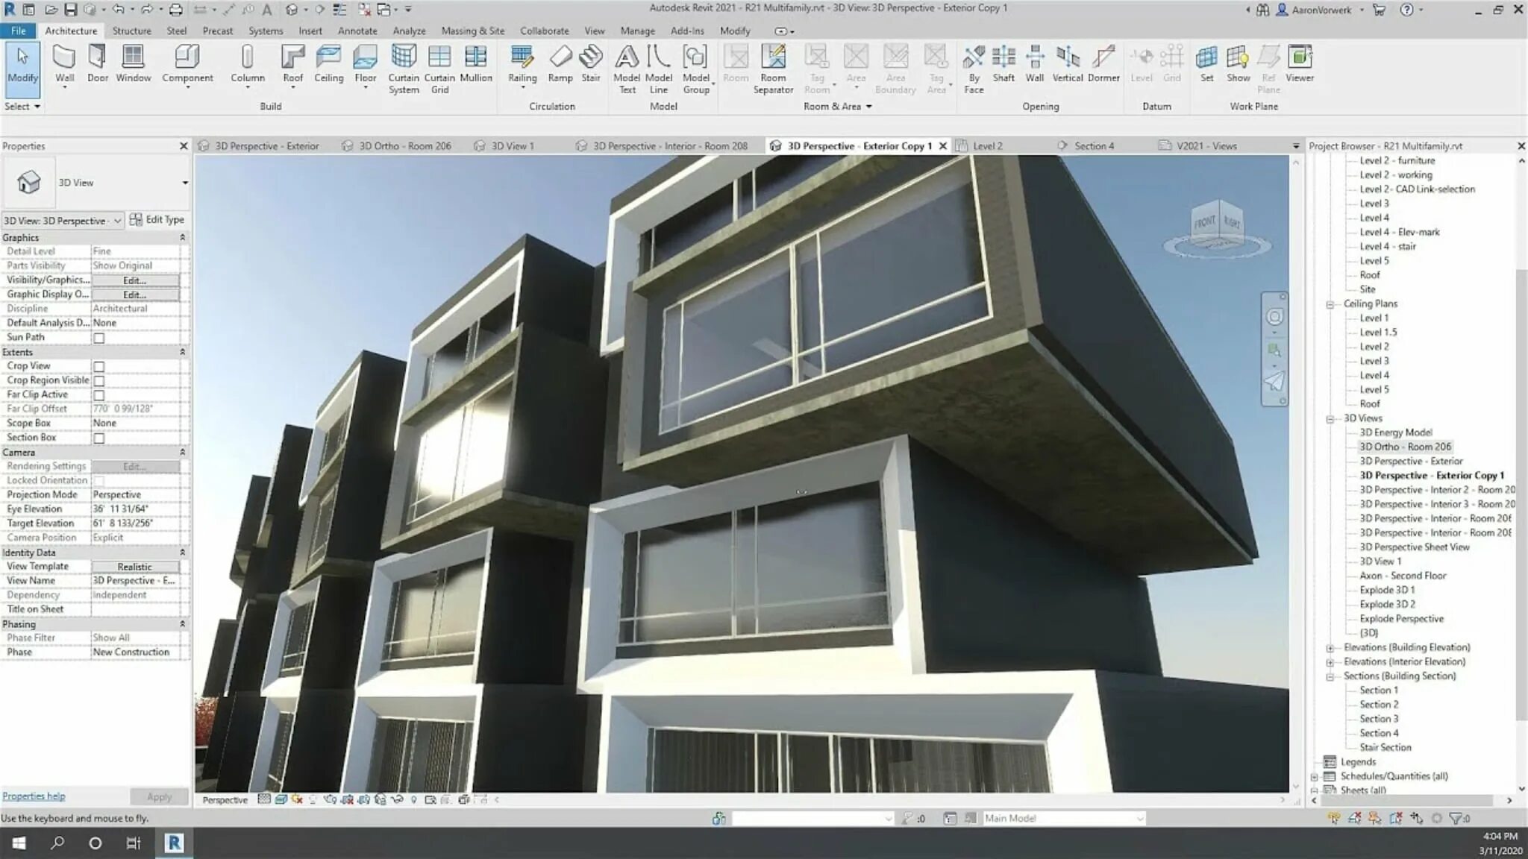
Task: Click Properties Help link at panel bottom
Action: (x=34, y=796)
